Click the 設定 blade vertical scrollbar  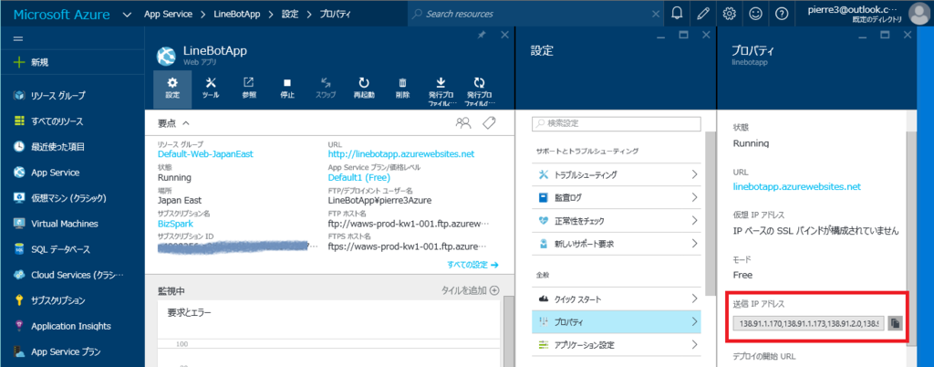click(709, 212)
